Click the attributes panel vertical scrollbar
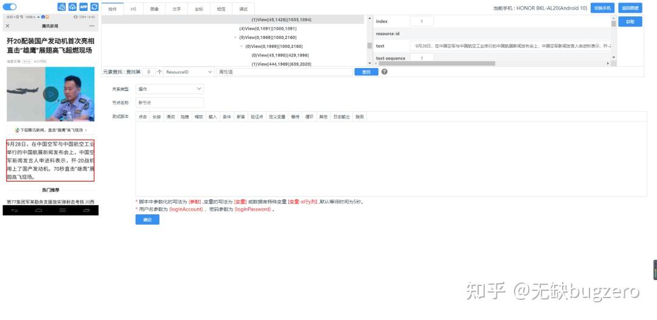 [614, 24]
